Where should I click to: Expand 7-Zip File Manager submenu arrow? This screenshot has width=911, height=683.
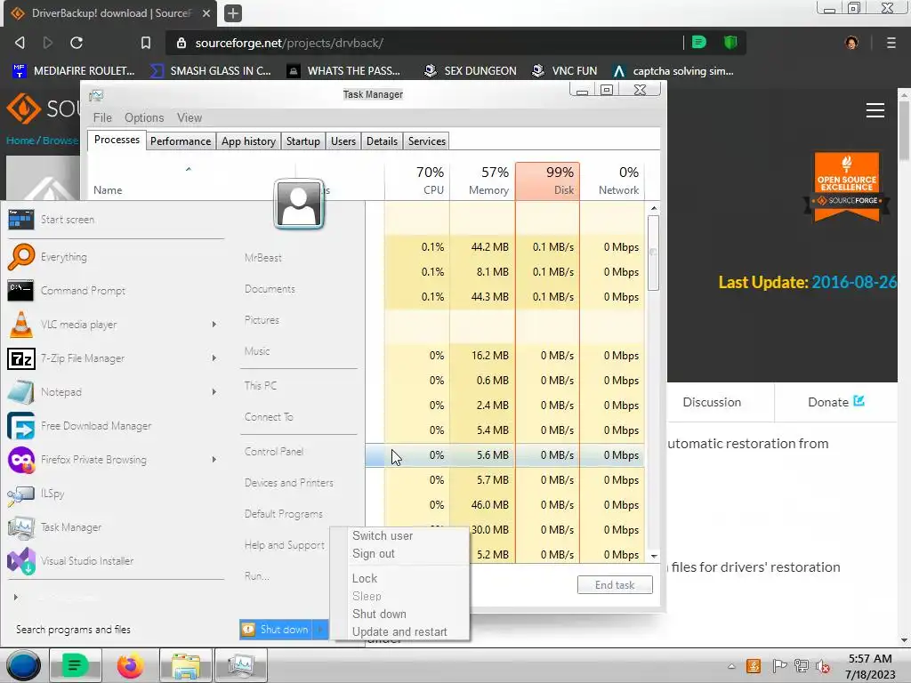tap(214, 358)
